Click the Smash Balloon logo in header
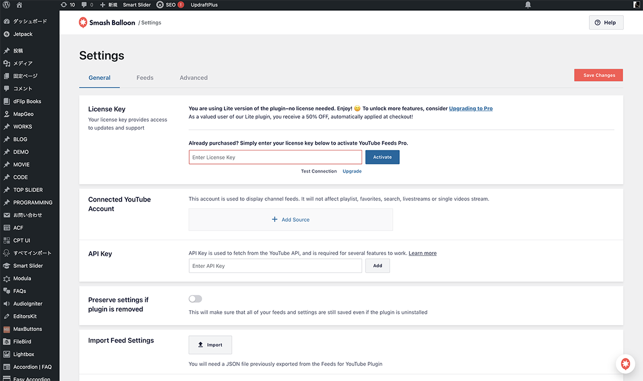This screenshot has width=643, height=381. coord(107,23)
